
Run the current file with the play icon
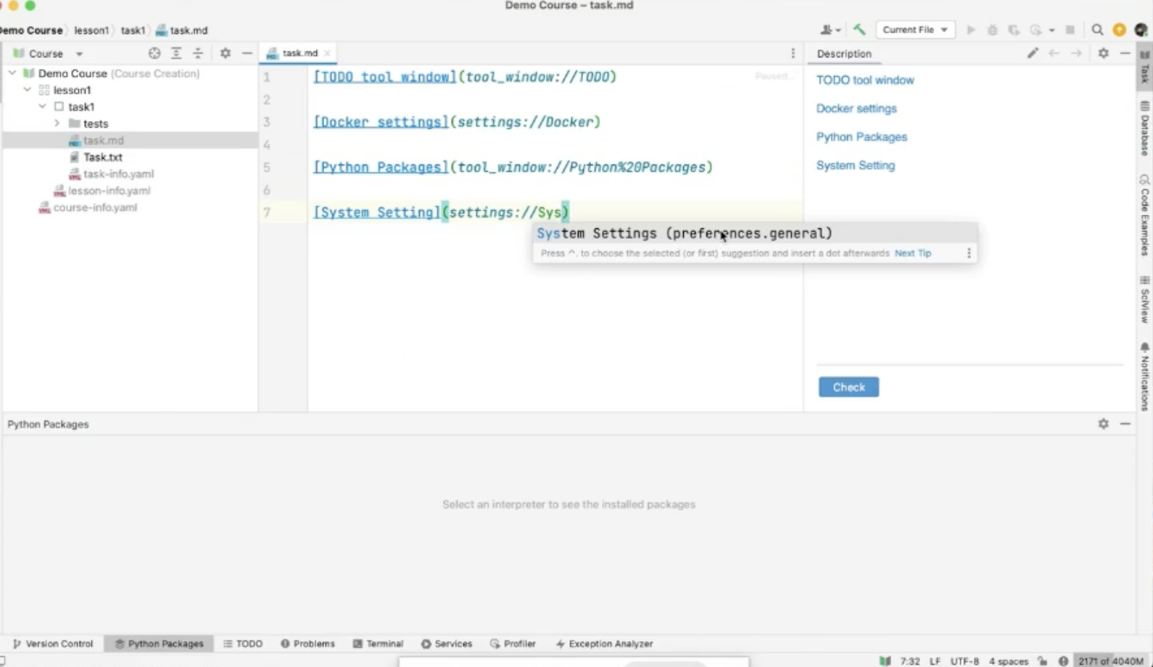click(971, 30)
